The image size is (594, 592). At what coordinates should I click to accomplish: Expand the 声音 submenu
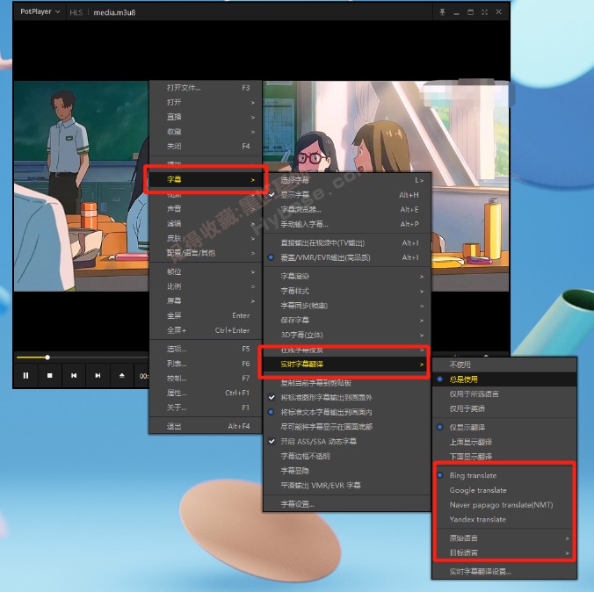tap(206, 209)
